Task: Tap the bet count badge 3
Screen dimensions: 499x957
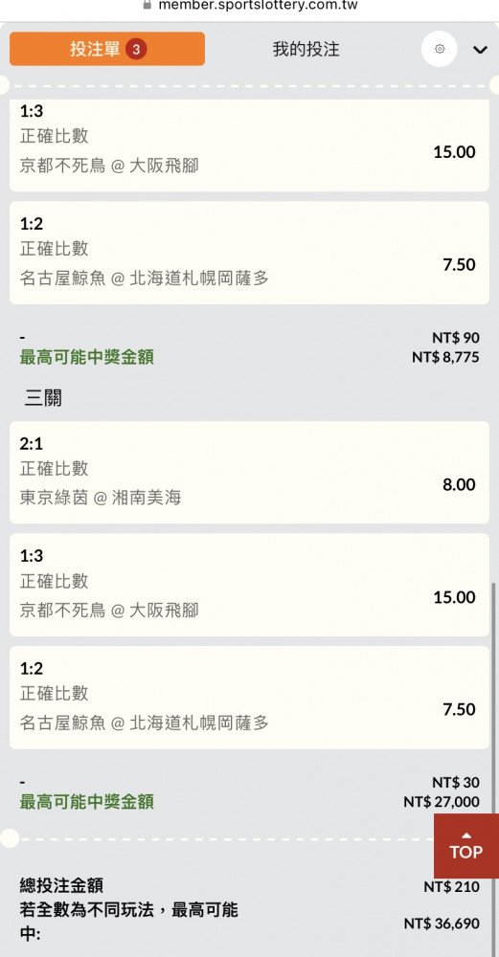Action: (x=136, y=49)
